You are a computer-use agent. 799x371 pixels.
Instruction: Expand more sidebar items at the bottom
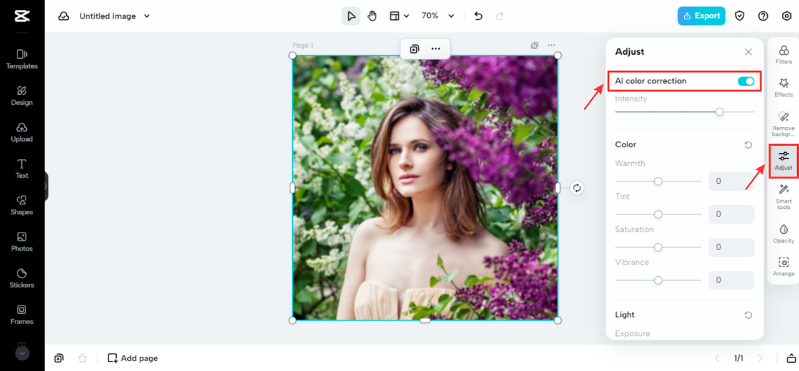click(x=22, y=353)
